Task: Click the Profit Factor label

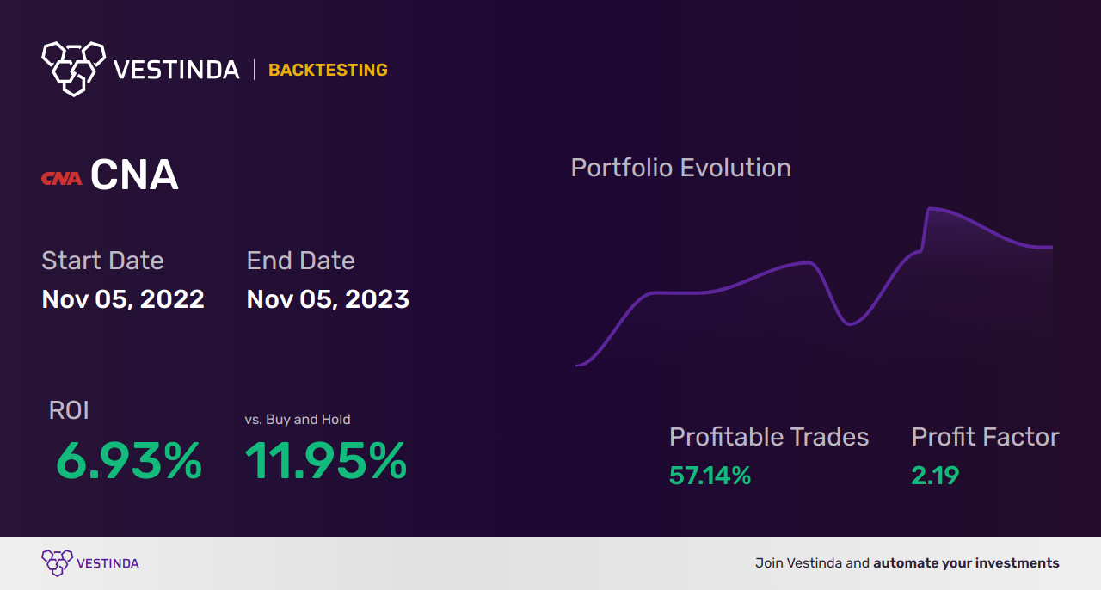Action: [985, 437]
